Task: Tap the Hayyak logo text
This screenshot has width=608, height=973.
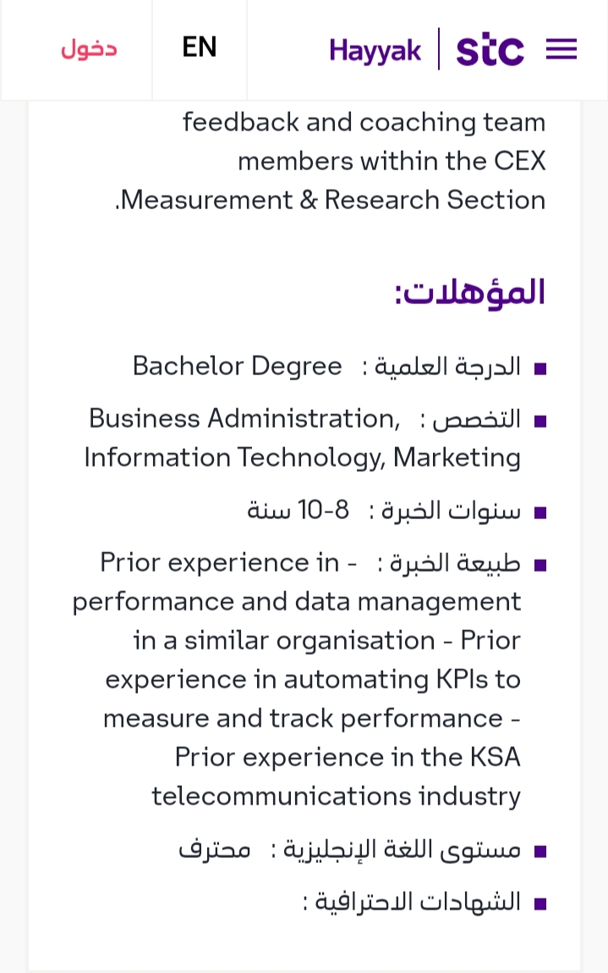Action: 375,51
